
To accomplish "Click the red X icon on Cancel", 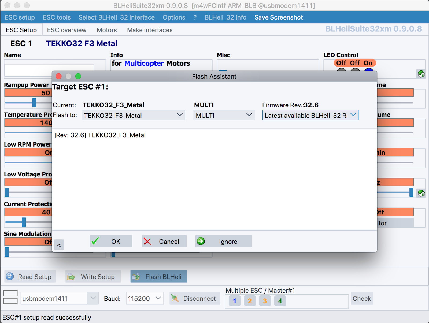I will [147, 242].
